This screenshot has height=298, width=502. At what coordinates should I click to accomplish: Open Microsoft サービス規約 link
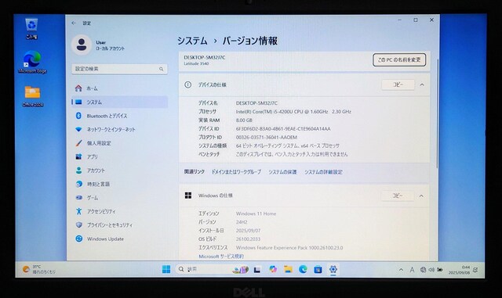(221, 257)
